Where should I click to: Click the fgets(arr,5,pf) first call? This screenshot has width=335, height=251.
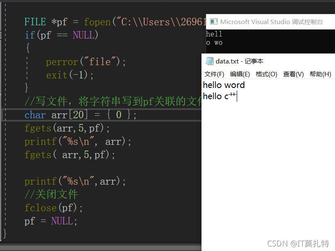coord(67,128)
